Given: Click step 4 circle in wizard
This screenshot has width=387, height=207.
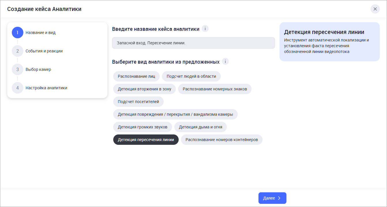Looking at the screenshot, I should pyautogui.click(x=18, y=88).
